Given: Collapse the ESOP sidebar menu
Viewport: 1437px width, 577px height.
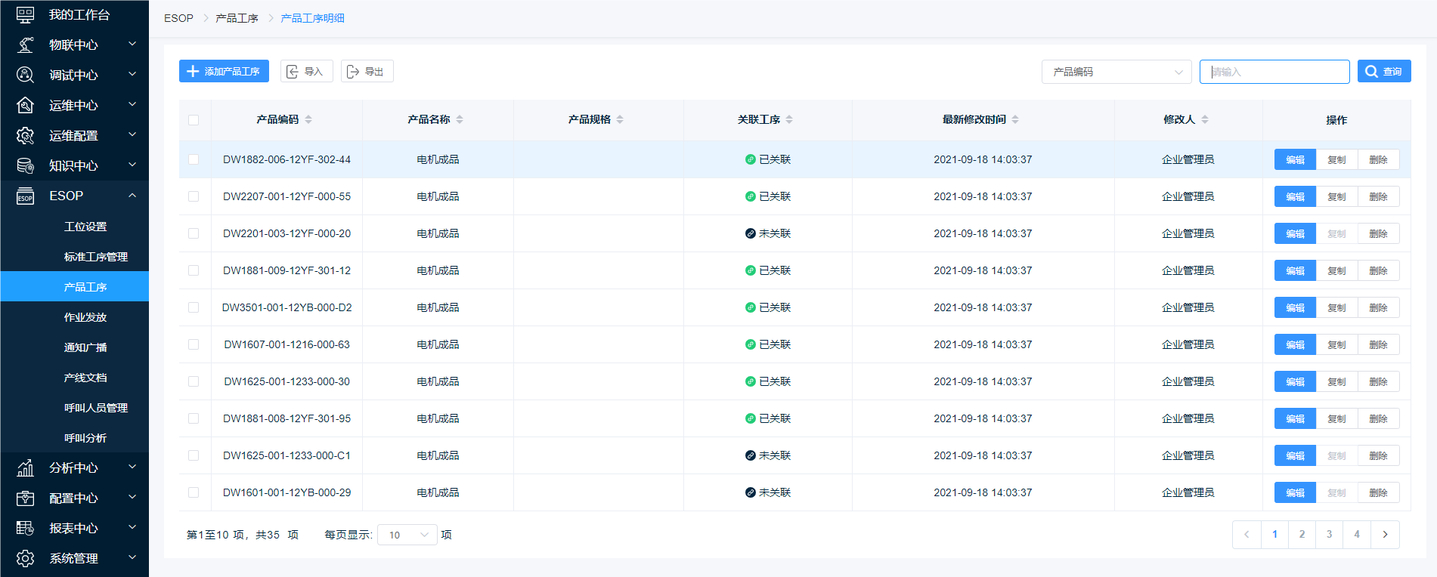Looking at the screenshot, I should (x=132, y=196).
